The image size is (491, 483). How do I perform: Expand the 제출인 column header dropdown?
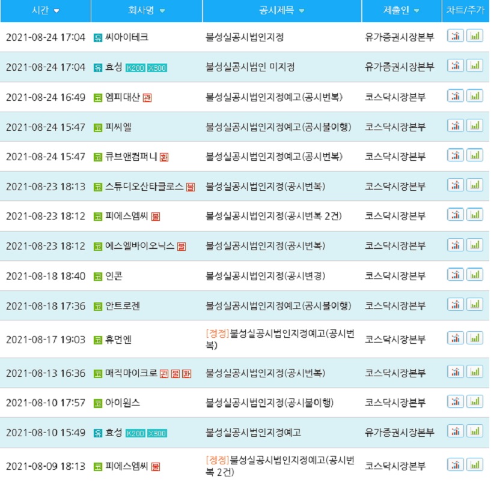416,11
